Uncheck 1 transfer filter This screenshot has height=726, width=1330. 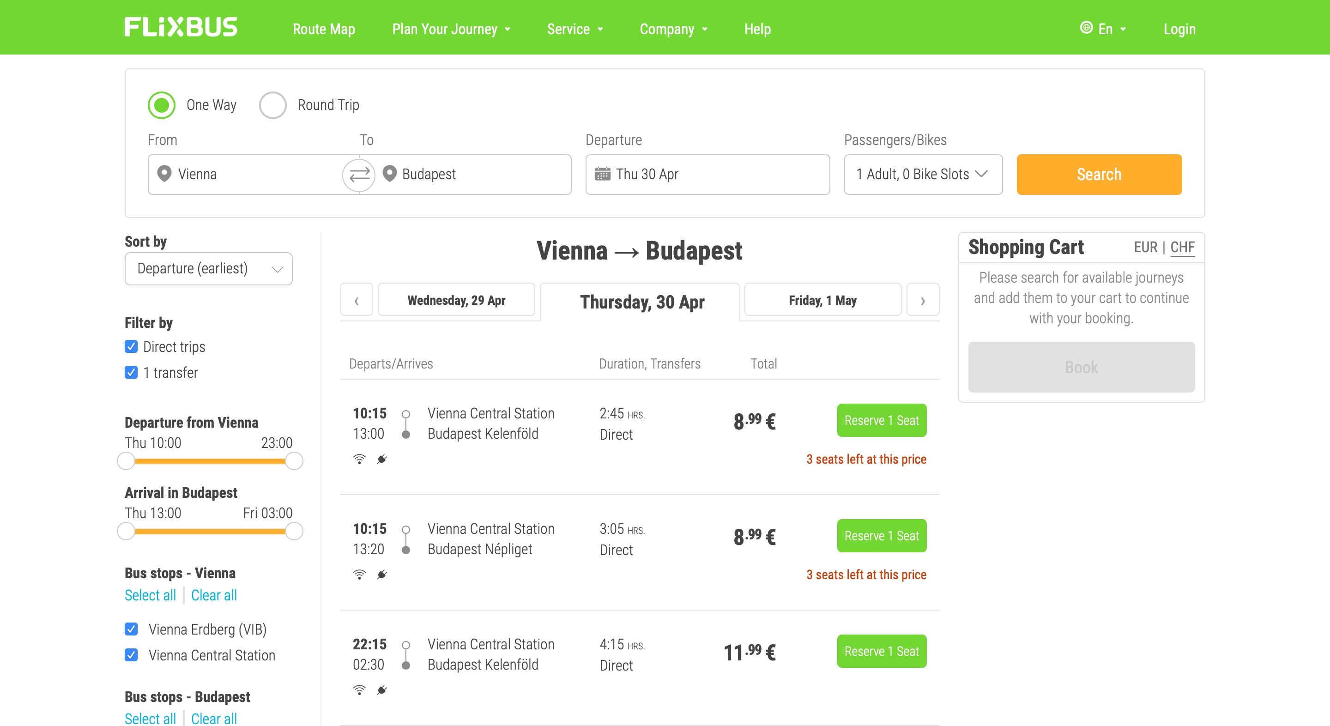pos(131,372)
